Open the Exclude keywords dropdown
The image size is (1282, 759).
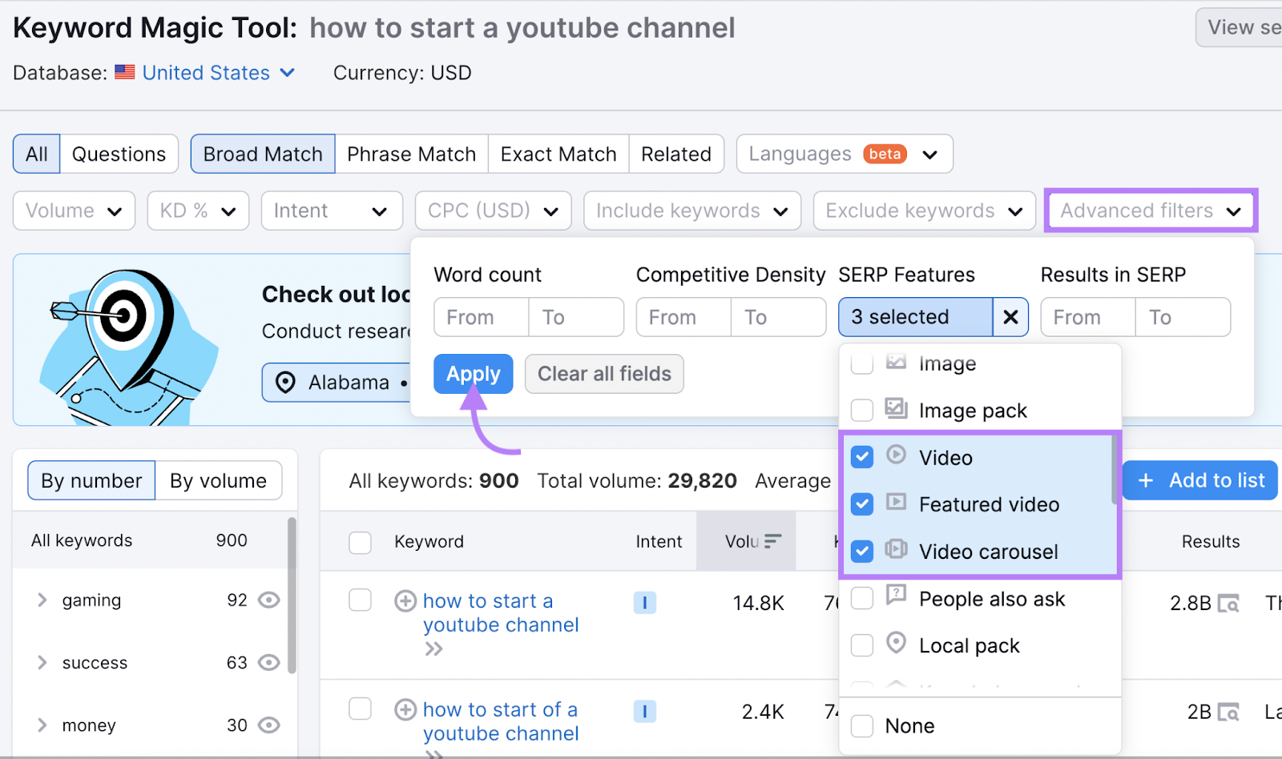pos(925,211)
